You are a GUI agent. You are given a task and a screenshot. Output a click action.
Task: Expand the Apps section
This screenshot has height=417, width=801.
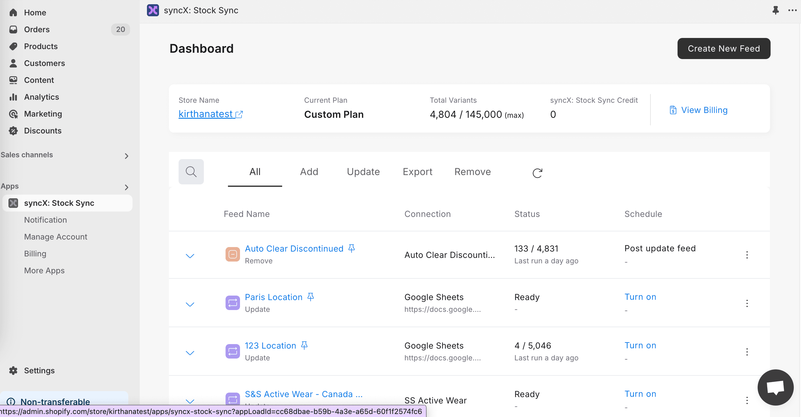tap(126, 187)
